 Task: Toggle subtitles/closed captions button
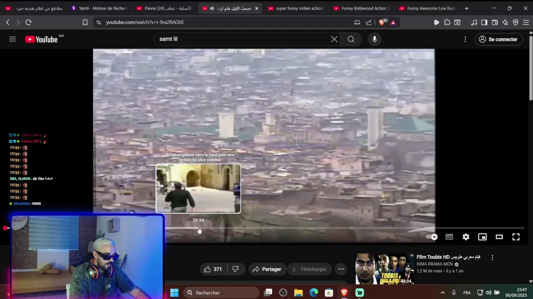tap(449, 237)
